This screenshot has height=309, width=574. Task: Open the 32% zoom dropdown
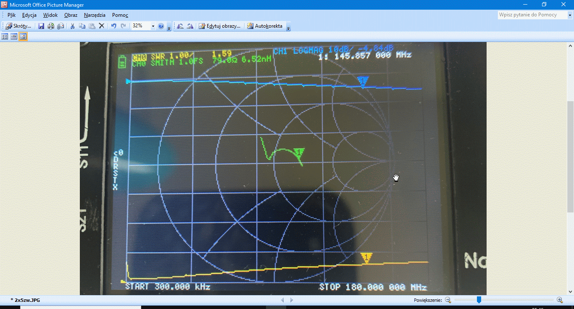tap(153, 26)
